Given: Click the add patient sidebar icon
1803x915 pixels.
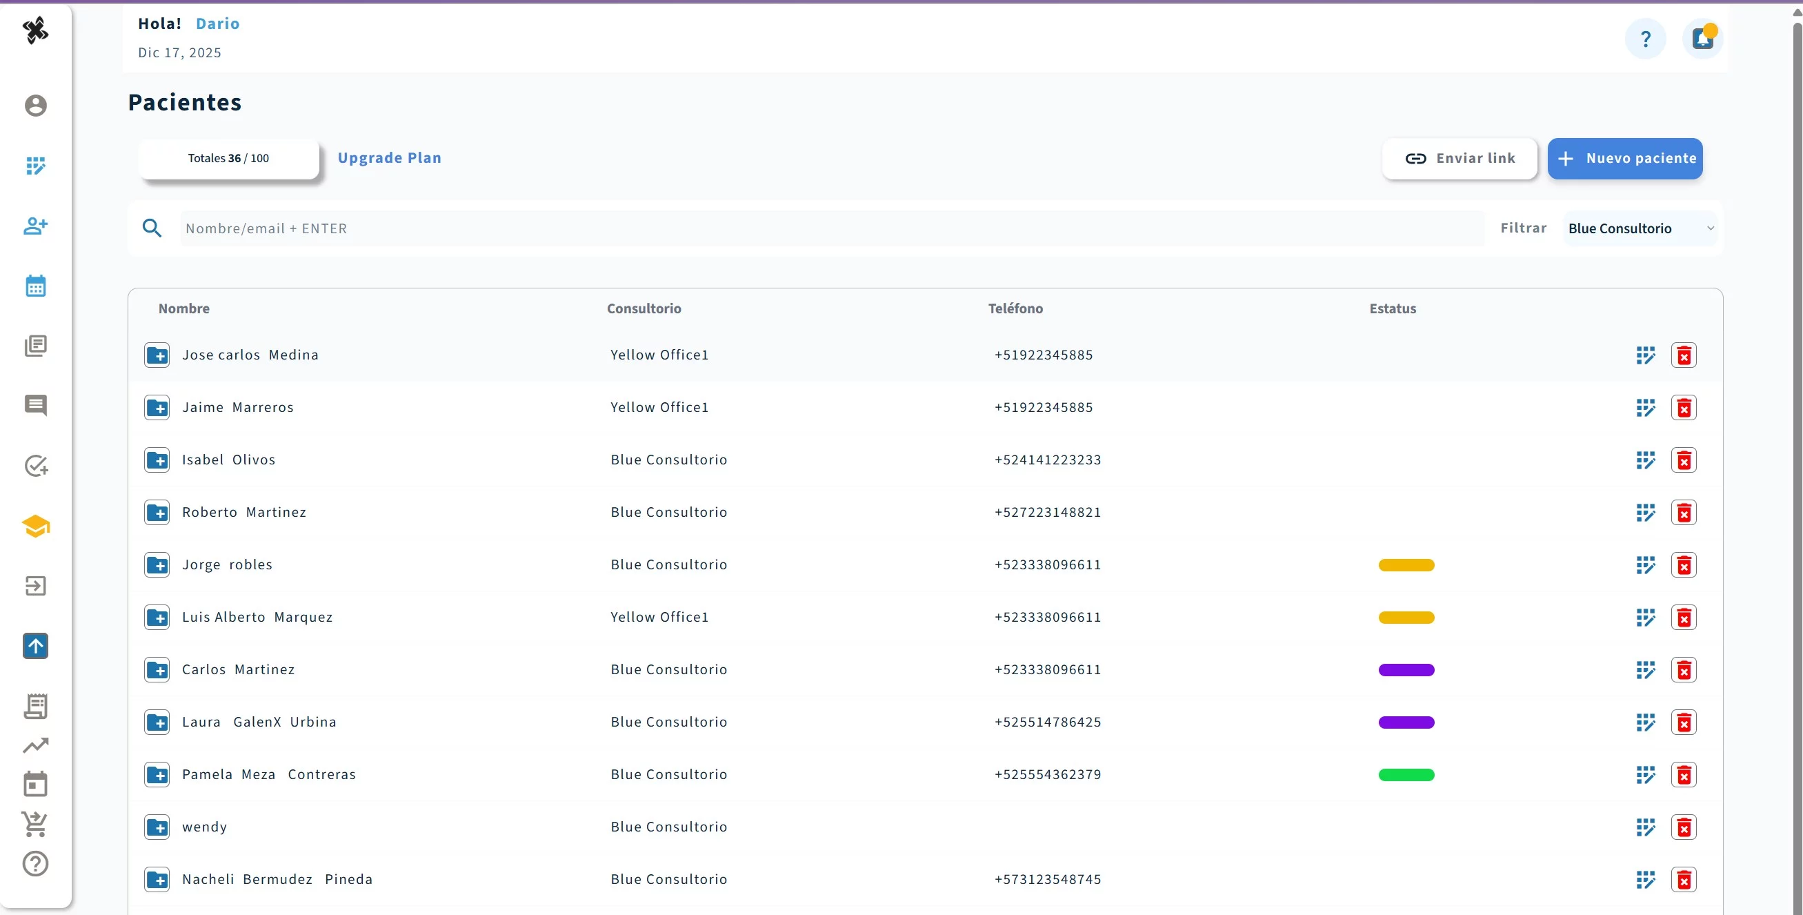Looking at the screenshot, I should pyautogui.click(x=36, y=226).
